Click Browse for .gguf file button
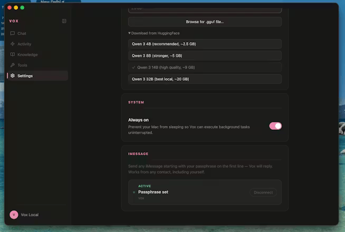This screenshot has height=232, width=345. 205,22
